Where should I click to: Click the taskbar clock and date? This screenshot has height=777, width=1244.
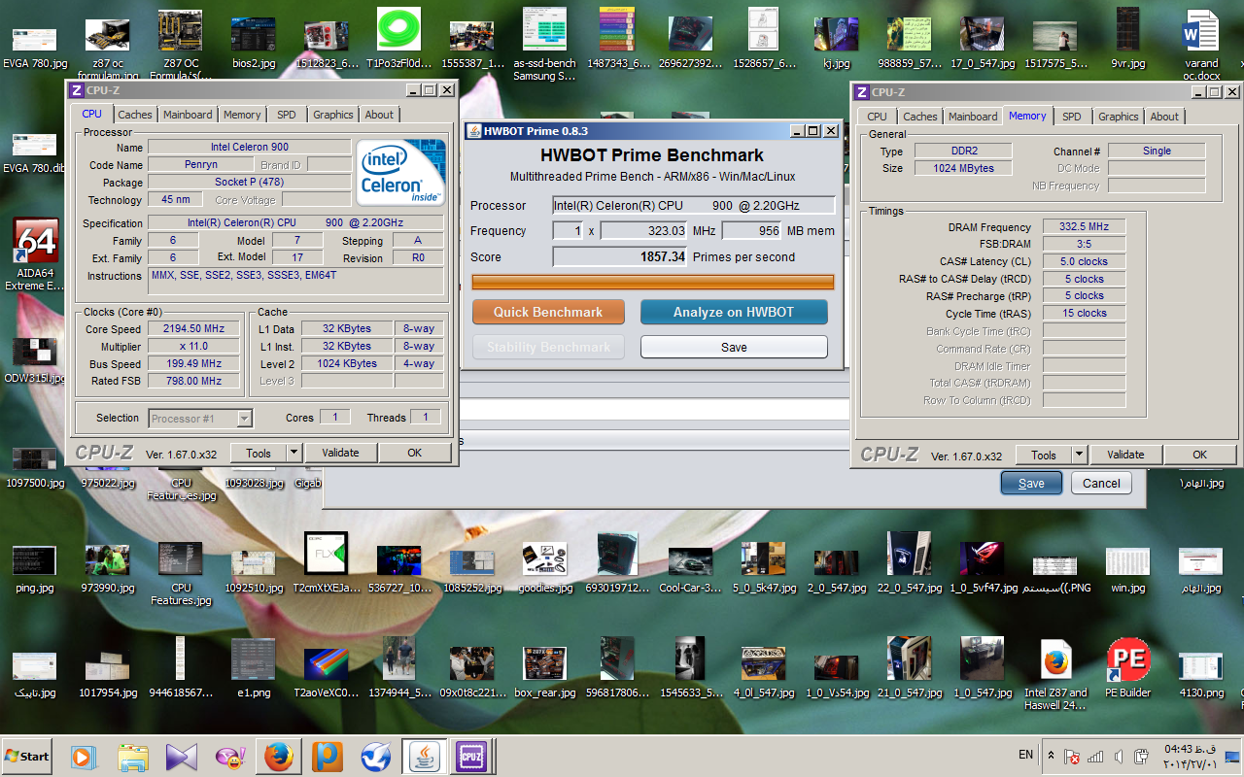pos(1192,756)
